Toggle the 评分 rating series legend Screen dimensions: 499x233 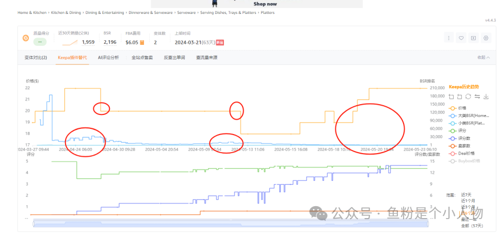tap(458, 130)
